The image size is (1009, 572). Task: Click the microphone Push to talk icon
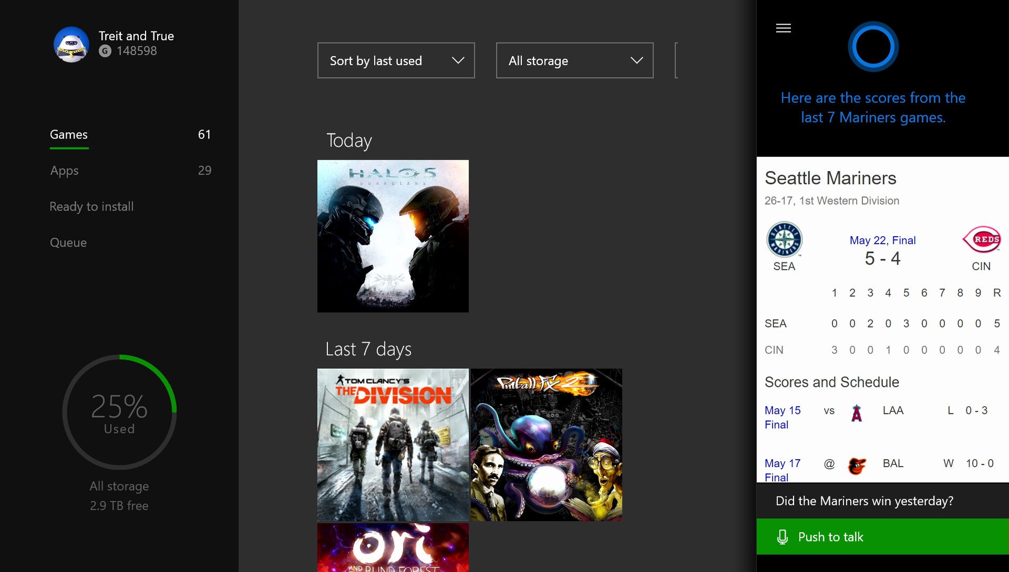(781, 536)
